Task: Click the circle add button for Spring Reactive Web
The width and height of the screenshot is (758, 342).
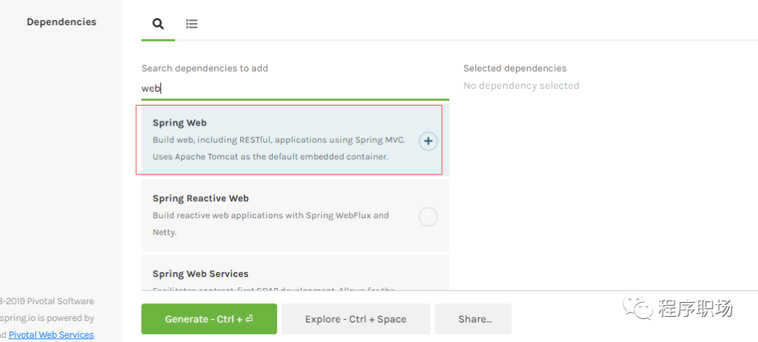Action: click(x=428, y=217)
